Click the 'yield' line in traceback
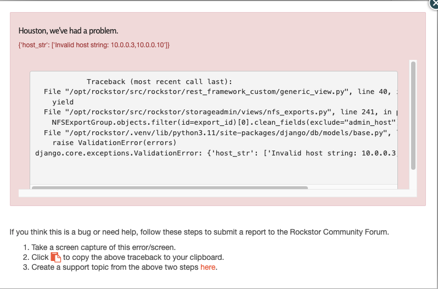438x289 pixels. tap(63, 102)
